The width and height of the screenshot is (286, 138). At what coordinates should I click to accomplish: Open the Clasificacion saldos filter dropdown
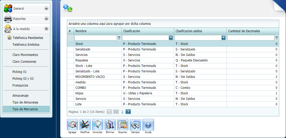point(223,38)
